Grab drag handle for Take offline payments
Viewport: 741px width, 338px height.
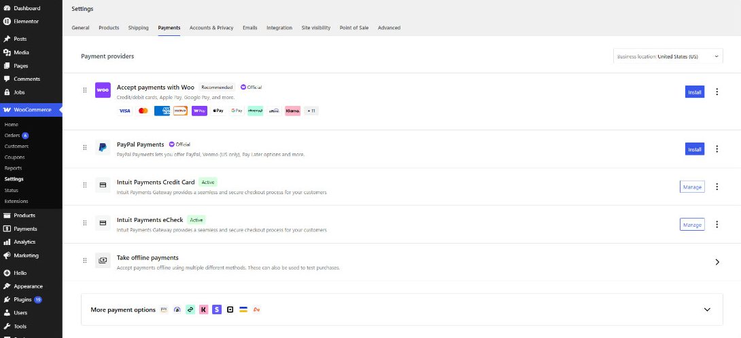click(85, 260)
